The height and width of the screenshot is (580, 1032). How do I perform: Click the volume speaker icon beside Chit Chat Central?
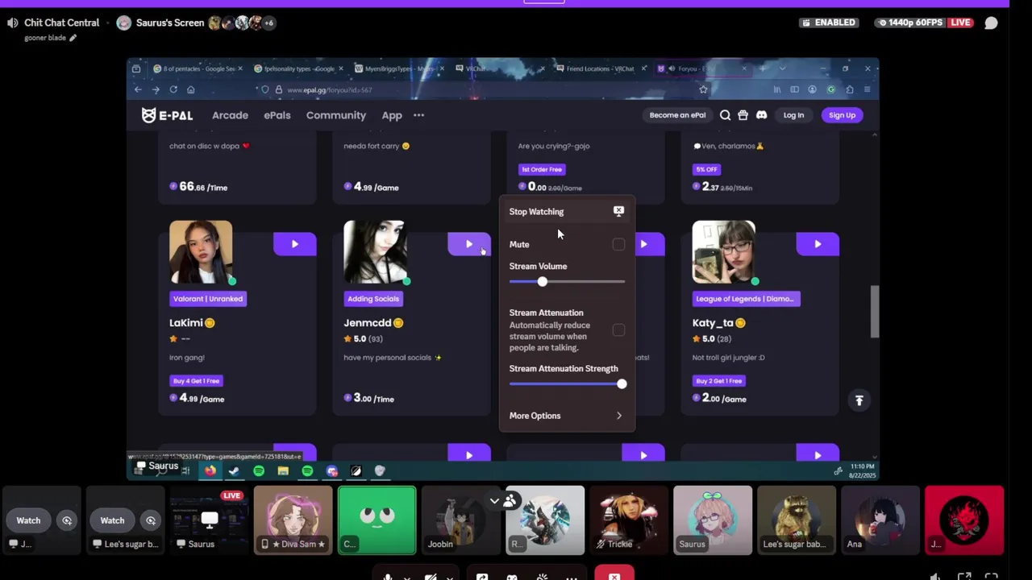(12, 23)
